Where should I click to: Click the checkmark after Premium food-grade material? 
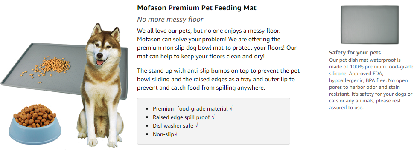click(x=231, y=108)
